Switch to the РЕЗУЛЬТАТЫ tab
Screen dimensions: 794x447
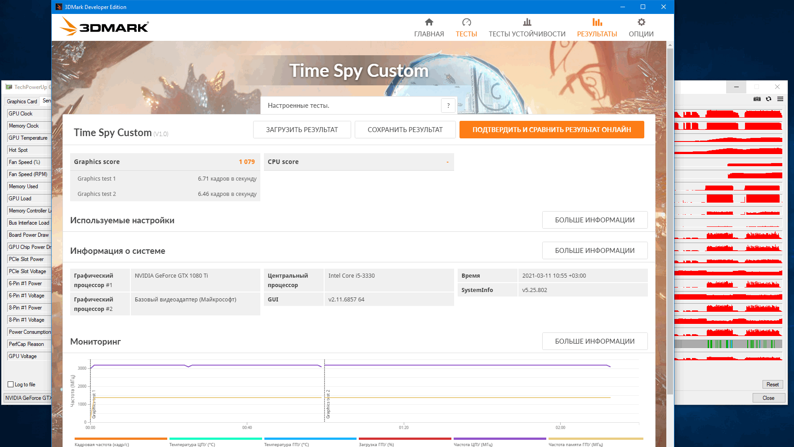tap(597, 28)
